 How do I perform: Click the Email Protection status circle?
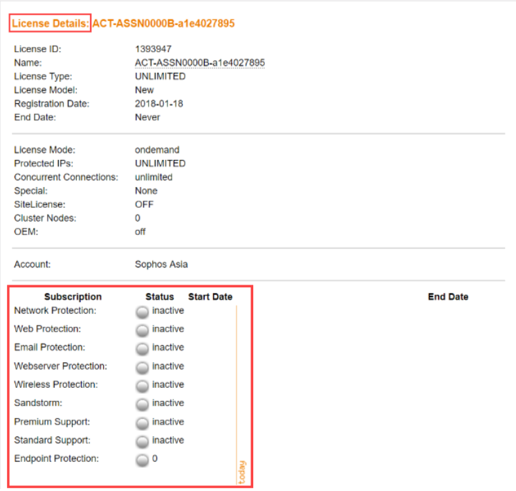(142, 348)
